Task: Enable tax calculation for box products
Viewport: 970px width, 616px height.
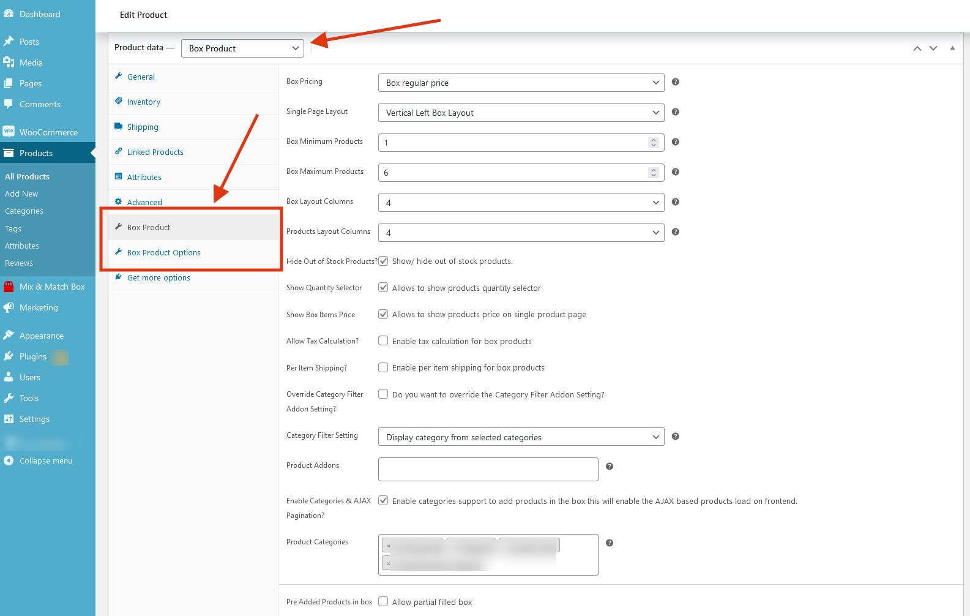Action: pyautogui.click(x=383, y=340)
